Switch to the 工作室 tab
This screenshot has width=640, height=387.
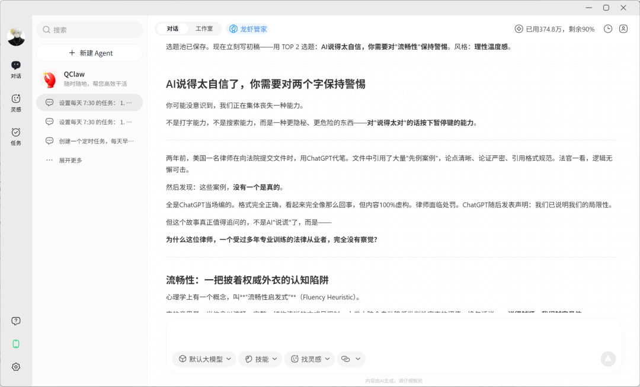(x=204, y=28)
